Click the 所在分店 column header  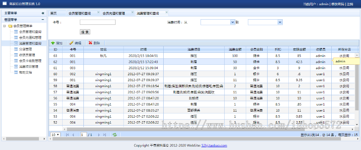344,49
